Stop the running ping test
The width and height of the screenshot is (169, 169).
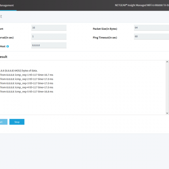[17, 122]
